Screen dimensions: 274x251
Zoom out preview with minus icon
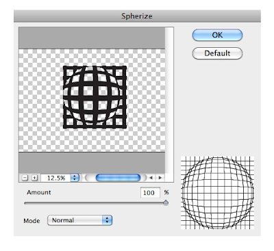tap(25, 178)
